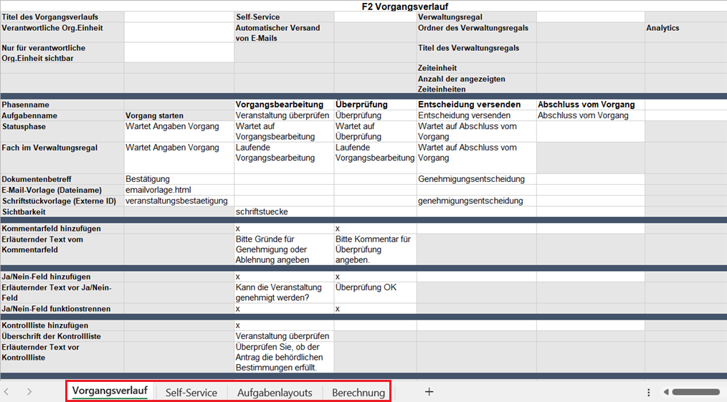727x402 pixels.
Task: Open the Aufgabenlayouts sheet tab
Action: click(275, 393)
